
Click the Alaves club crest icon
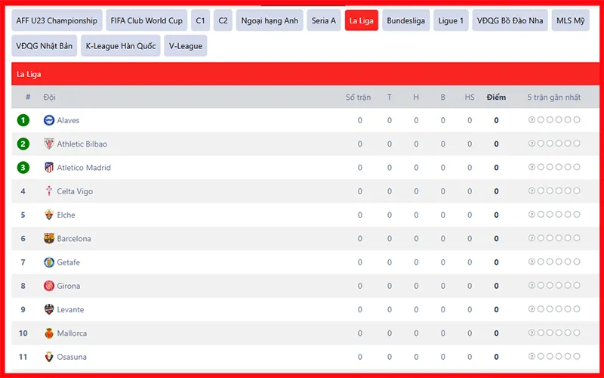[x=49, y=120]
